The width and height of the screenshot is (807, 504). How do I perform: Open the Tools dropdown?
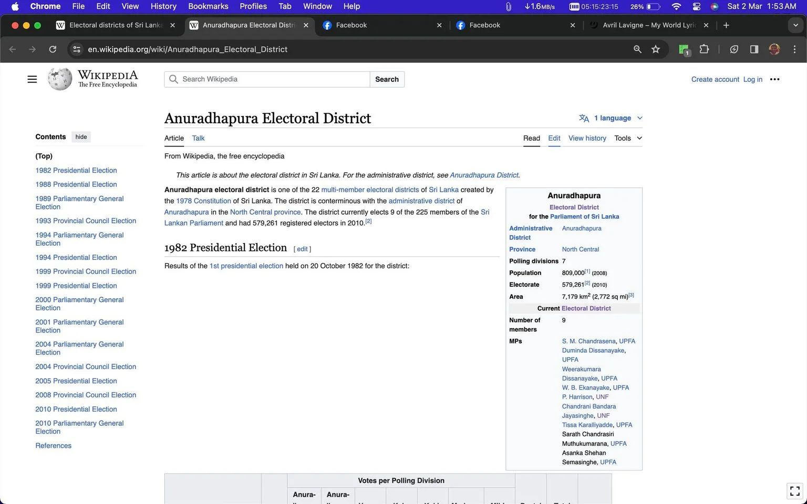click(x=628, y=138)
